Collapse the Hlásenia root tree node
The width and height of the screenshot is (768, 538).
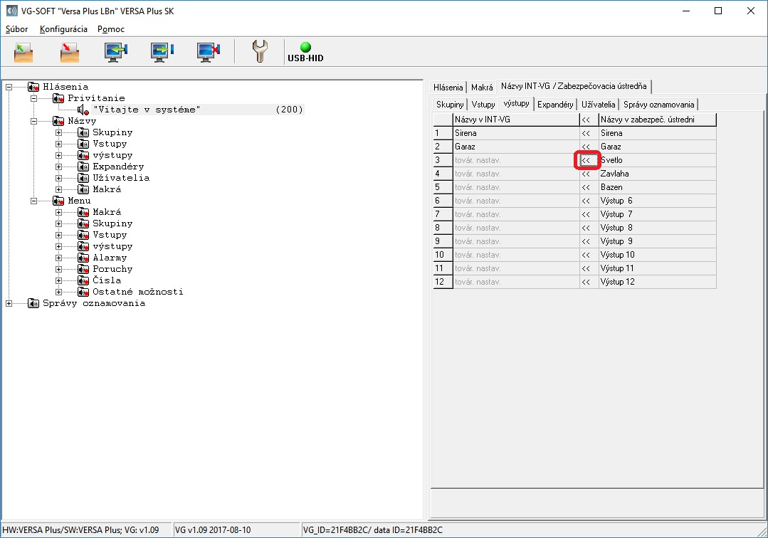pyautogui.click(x=9, y=87)
